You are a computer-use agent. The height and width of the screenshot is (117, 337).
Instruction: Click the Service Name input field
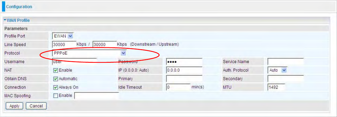286,61
